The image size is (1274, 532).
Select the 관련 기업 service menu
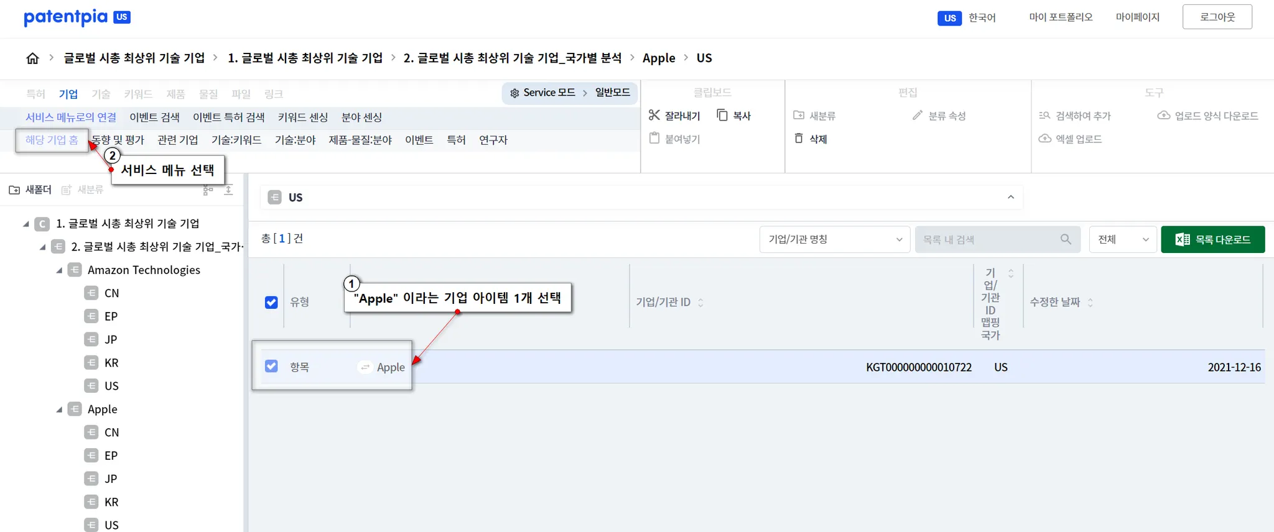(178, 140)
